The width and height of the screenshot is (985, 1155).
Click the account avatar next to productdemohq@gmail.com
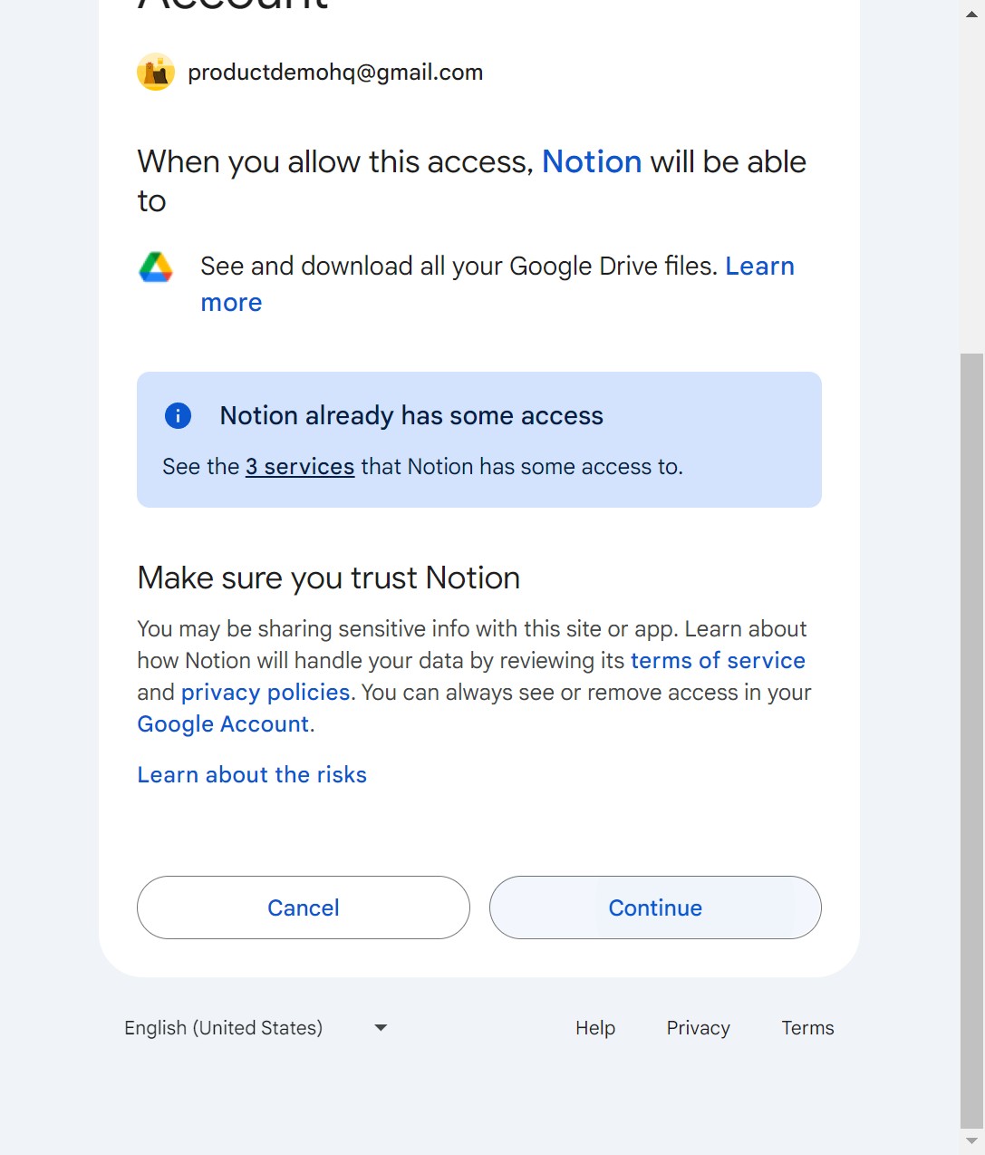(x=156, y=72)
